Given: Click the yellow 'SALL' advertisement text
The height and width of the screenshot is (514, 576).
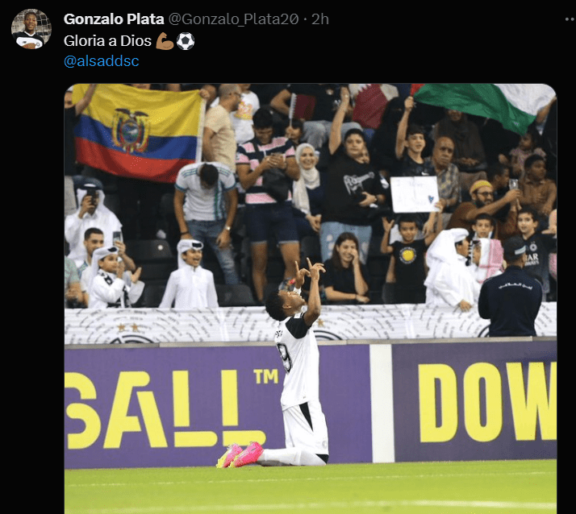Looking at the screenshot, I should point(164,409).
